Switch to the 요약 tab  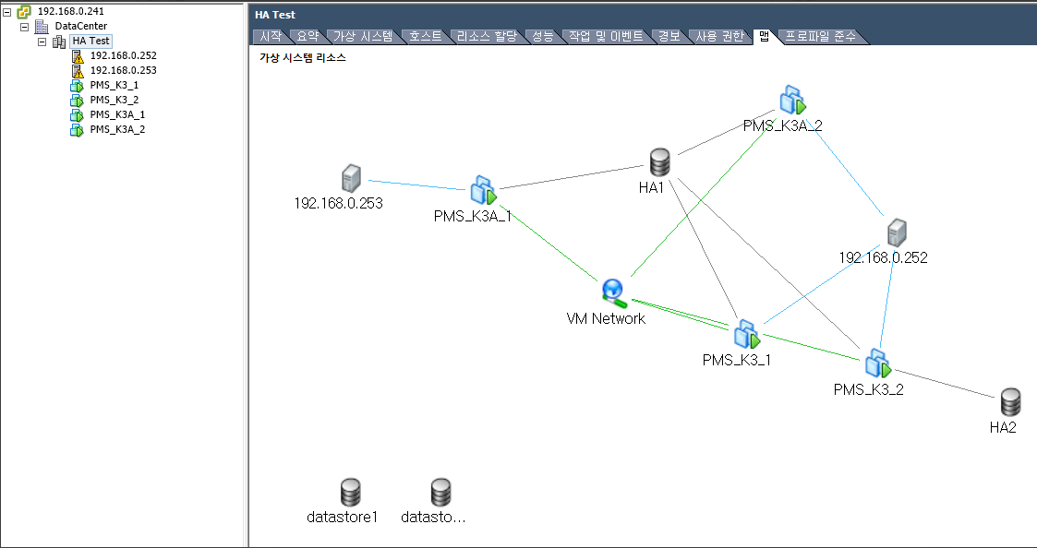(306, 37)
